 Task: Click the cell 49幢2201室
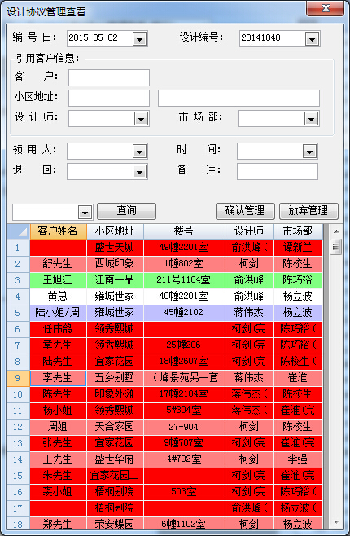[184, 248]
